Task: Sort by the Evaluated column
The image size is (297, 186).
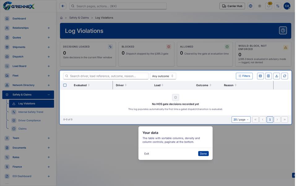Action: pyautogui.click(x=82, y=85)
